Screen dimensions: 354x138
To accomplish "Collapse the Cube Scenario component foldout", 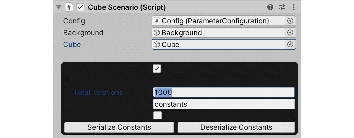I will click(58, 7).
